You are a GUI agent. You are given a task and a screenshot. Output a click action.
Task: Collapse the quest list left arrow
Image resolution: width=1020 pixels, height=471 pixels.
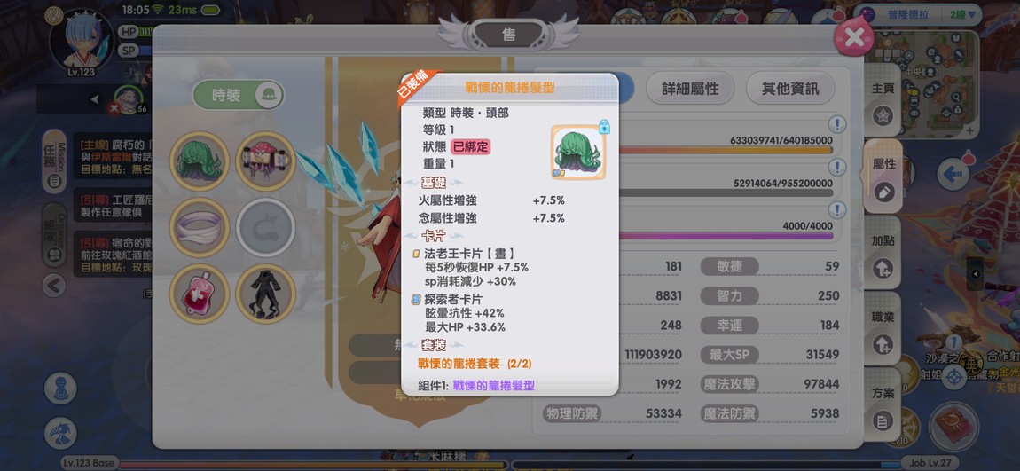[x=53, y=285]
